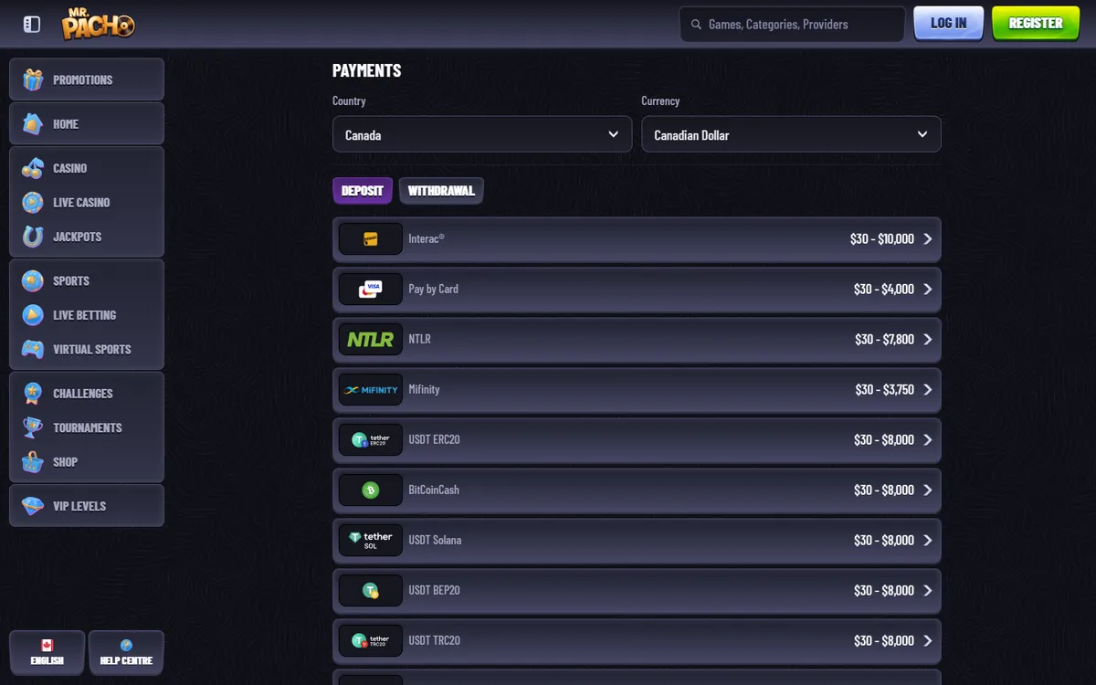The image size is (1096, 685).
Task: Open Casino cherries icon
Action: (33, 168)
